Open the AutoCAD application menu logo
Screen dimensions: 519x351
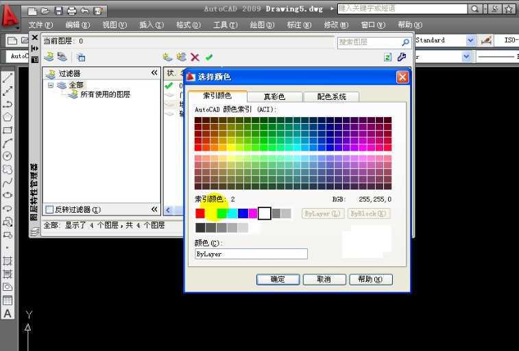(x=10, y=15)
